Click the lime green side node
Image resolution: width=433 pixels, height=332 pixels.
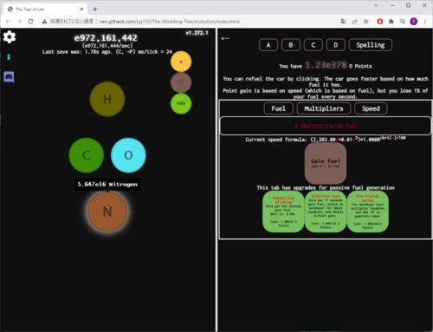click(x=181, y=103)
